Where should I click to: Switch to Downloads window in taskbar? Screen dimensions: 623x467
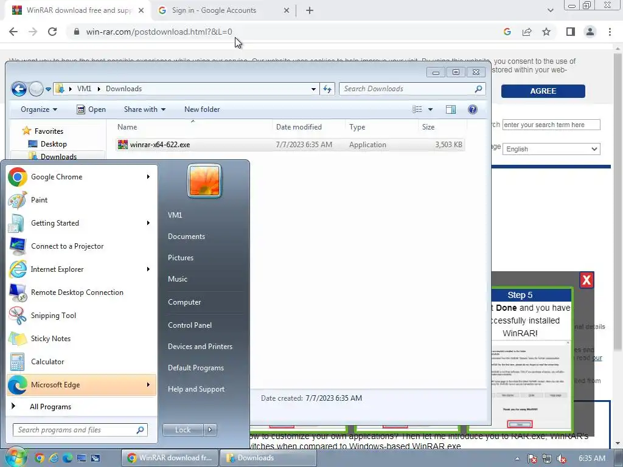click(268, 458)
